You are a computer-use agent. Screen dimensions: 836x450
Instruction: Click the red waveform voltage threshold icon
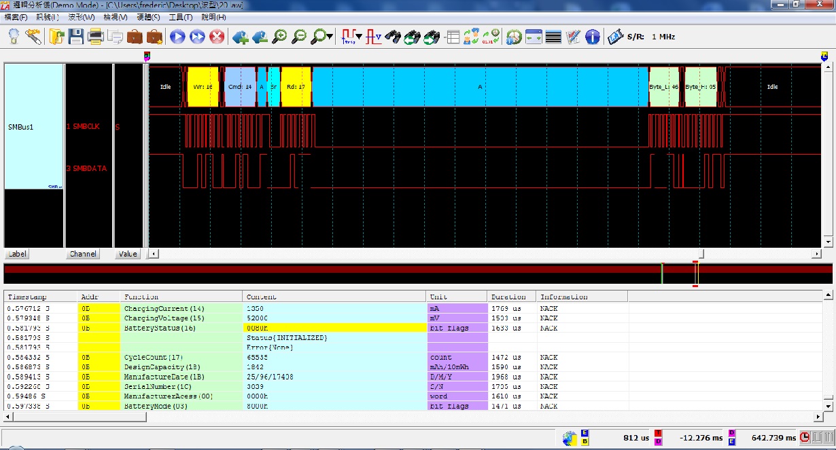tap(374, 37)
